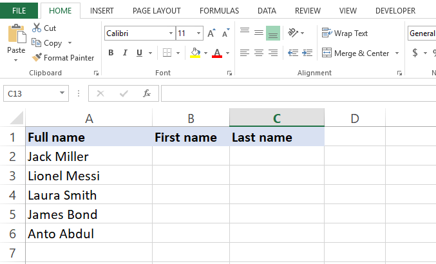Open the font size 11 dropdown

198,33
